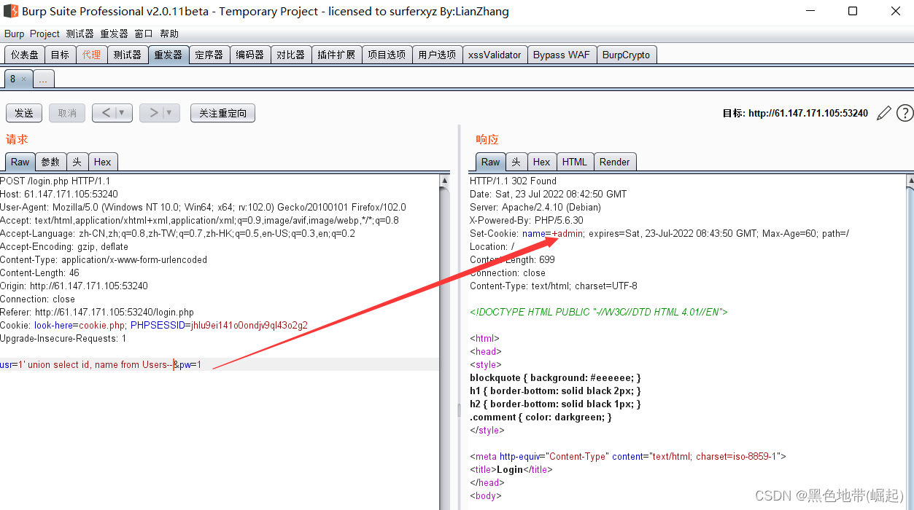Image resolution: width=914 pixels, height=510 pixels.
Task: Open the 项目选项 project options tab
Action: [387, 55]
